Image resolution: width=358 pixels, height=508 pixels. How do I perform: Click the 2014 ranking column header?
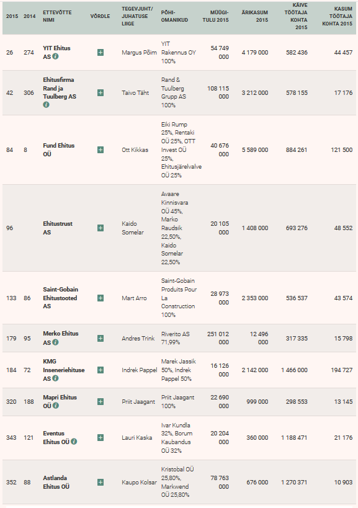pyautogui.click(x=30, y=16)
